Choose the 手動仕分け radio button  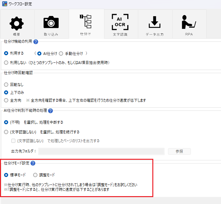pos(61,53)
